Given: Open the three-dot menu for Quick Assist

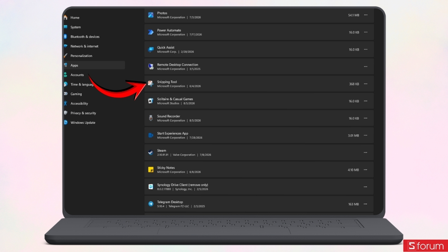Looking at the screenshot, I should pyautogui.click(x=365, y=49).
